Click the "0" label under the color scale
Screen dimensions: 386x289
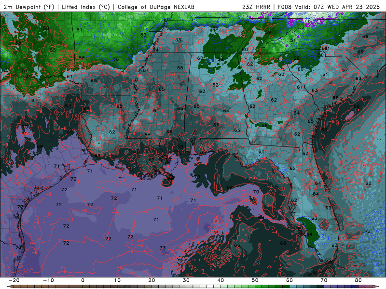[83, 280]
